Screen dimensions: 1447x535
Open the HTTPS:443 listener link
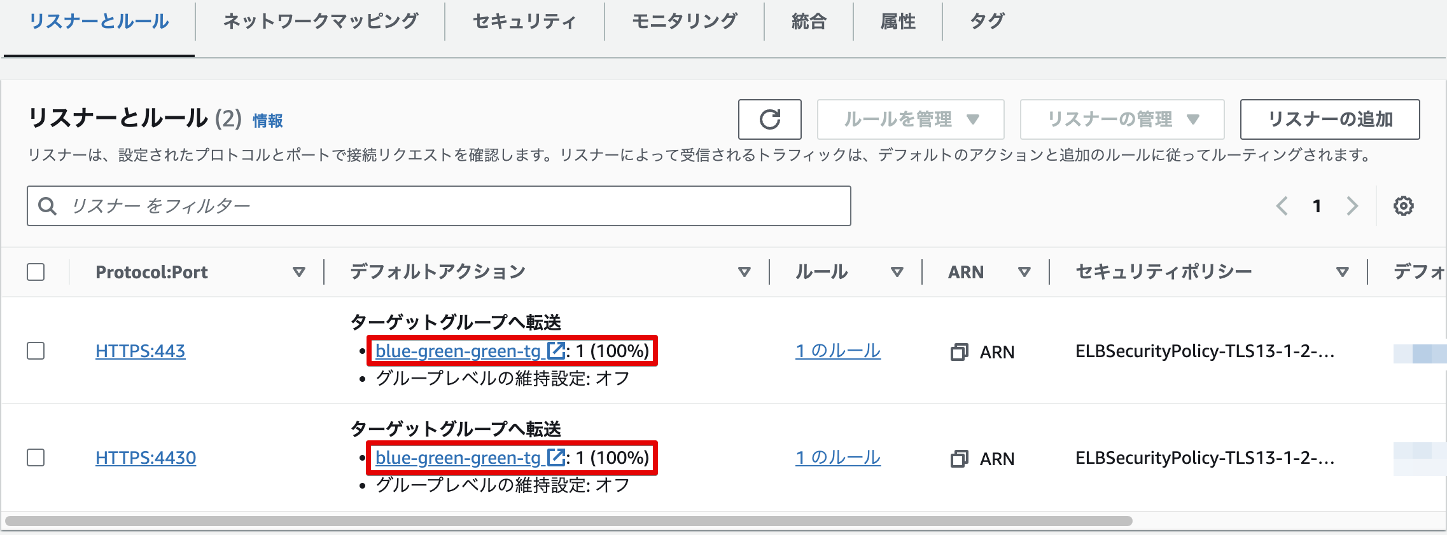140,351
